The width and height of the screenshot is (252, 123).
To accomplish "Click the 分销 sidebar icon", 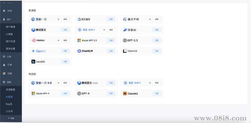I will click(4, 56).
